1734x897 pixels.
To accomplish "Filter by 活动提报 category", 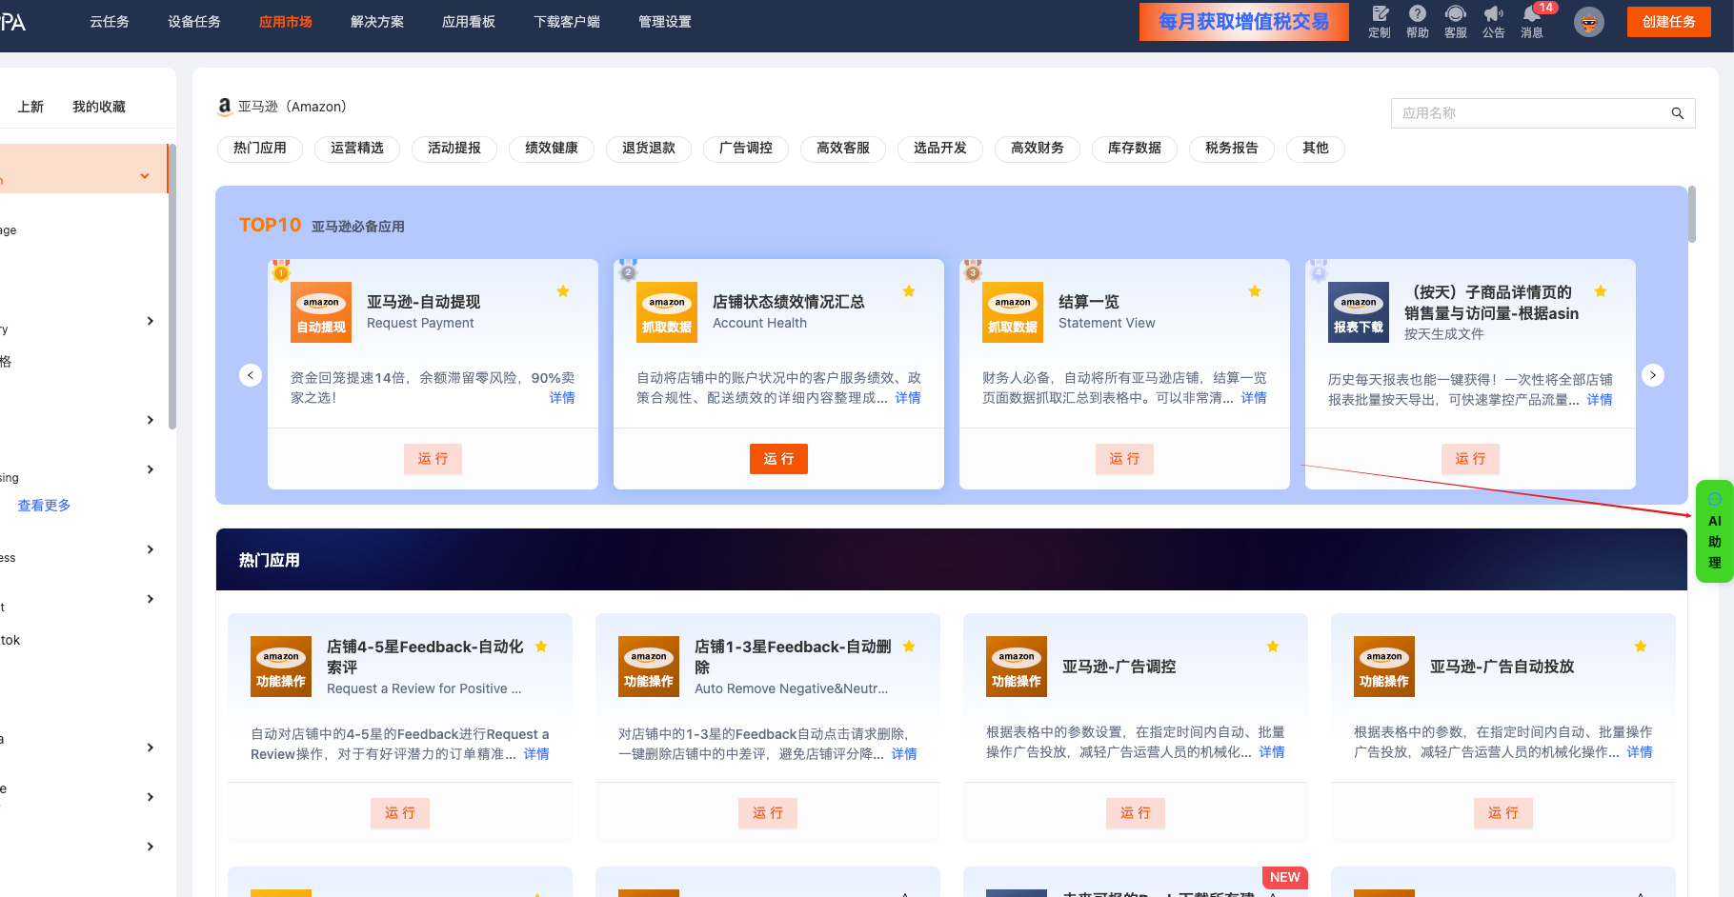I will click(454, 149).
